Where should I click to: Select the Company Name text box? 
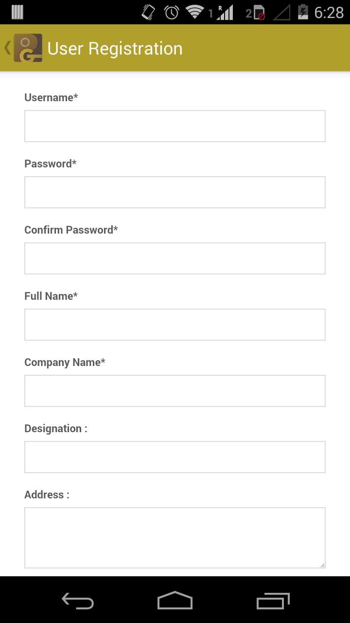pos(175,391)
